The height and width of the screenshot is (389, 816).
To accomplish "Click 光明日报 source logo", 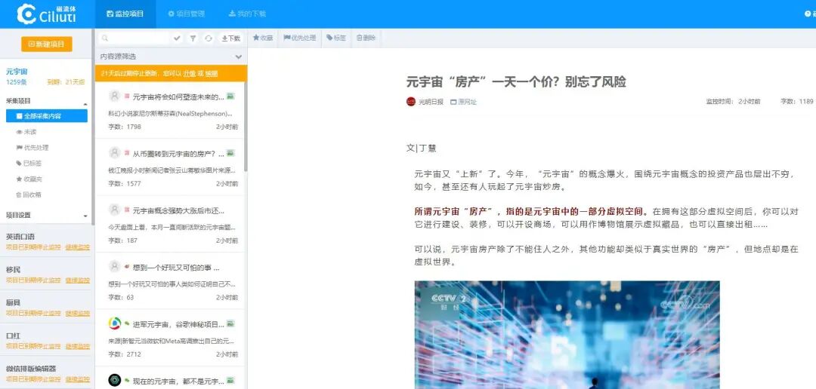I will 411,101.
